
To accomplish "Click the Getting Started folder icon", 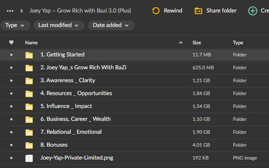I will tap(29, 55).
